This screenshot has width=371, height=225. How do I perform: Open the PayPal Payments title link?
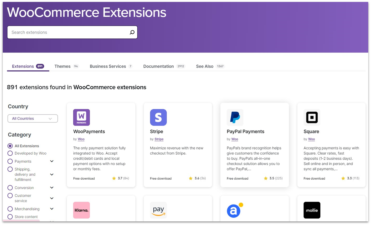click(246, 132)
